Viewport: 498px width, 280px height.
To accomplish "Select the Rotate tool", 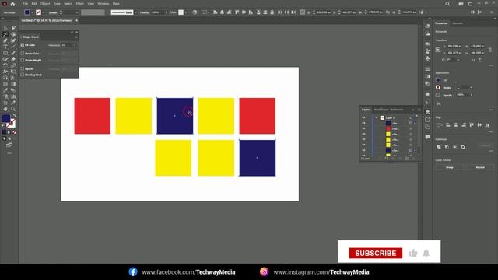I will pos(5,65).
